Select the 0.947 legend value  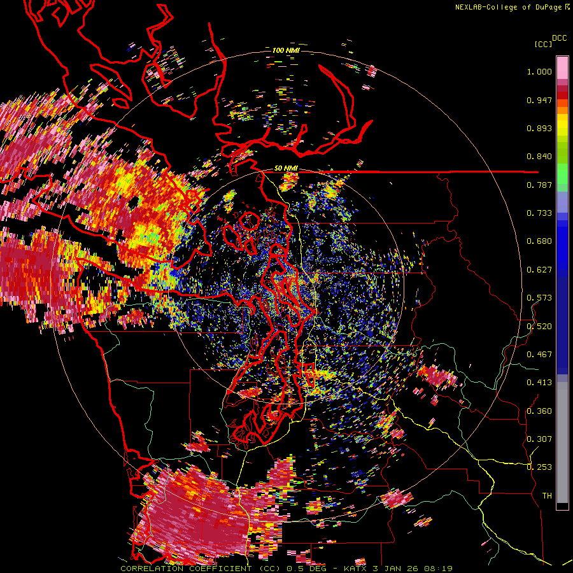(539, 100)
